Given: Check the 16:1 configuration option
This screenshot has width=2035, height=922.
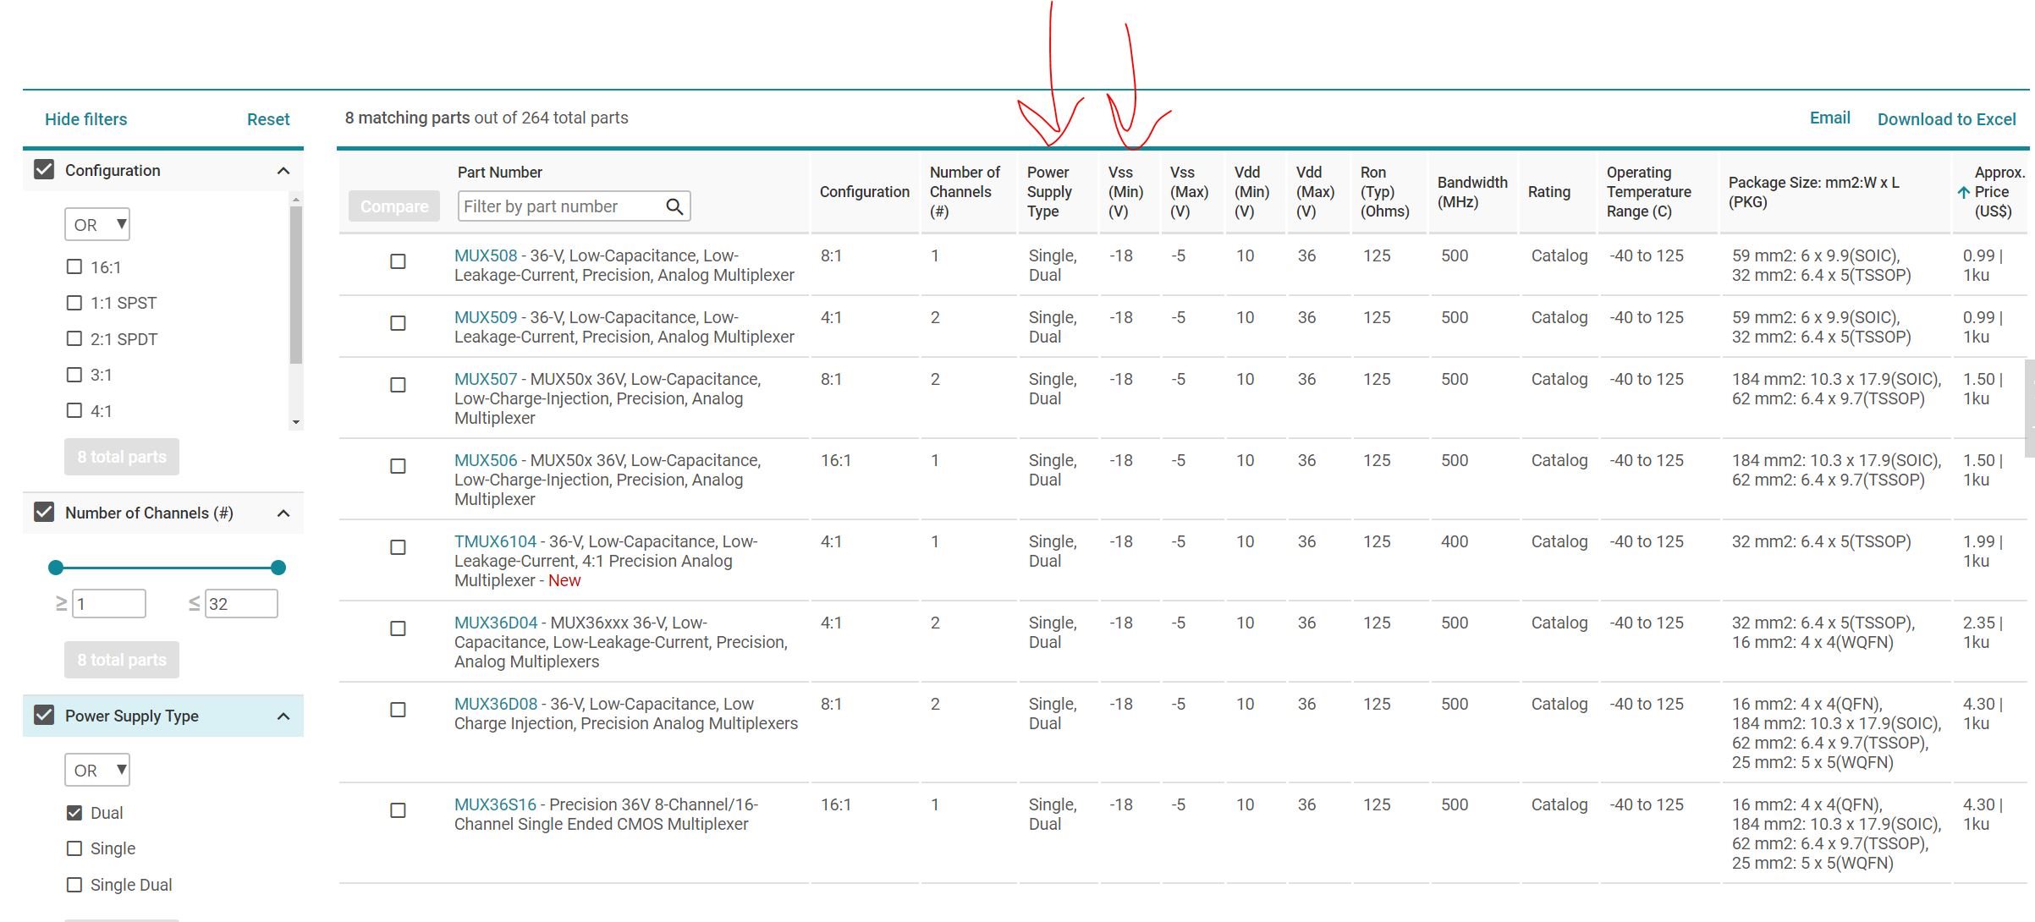Looking at the screenshot, I should point(74,266).
